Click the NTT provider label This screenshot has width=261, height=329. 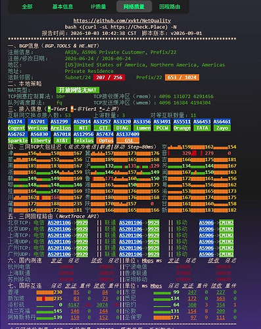[82, 128]
